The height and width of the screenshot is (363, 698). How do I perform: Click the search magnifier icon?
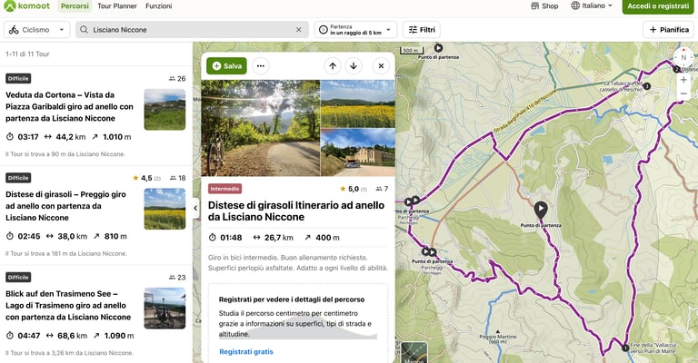pos(84,30)
